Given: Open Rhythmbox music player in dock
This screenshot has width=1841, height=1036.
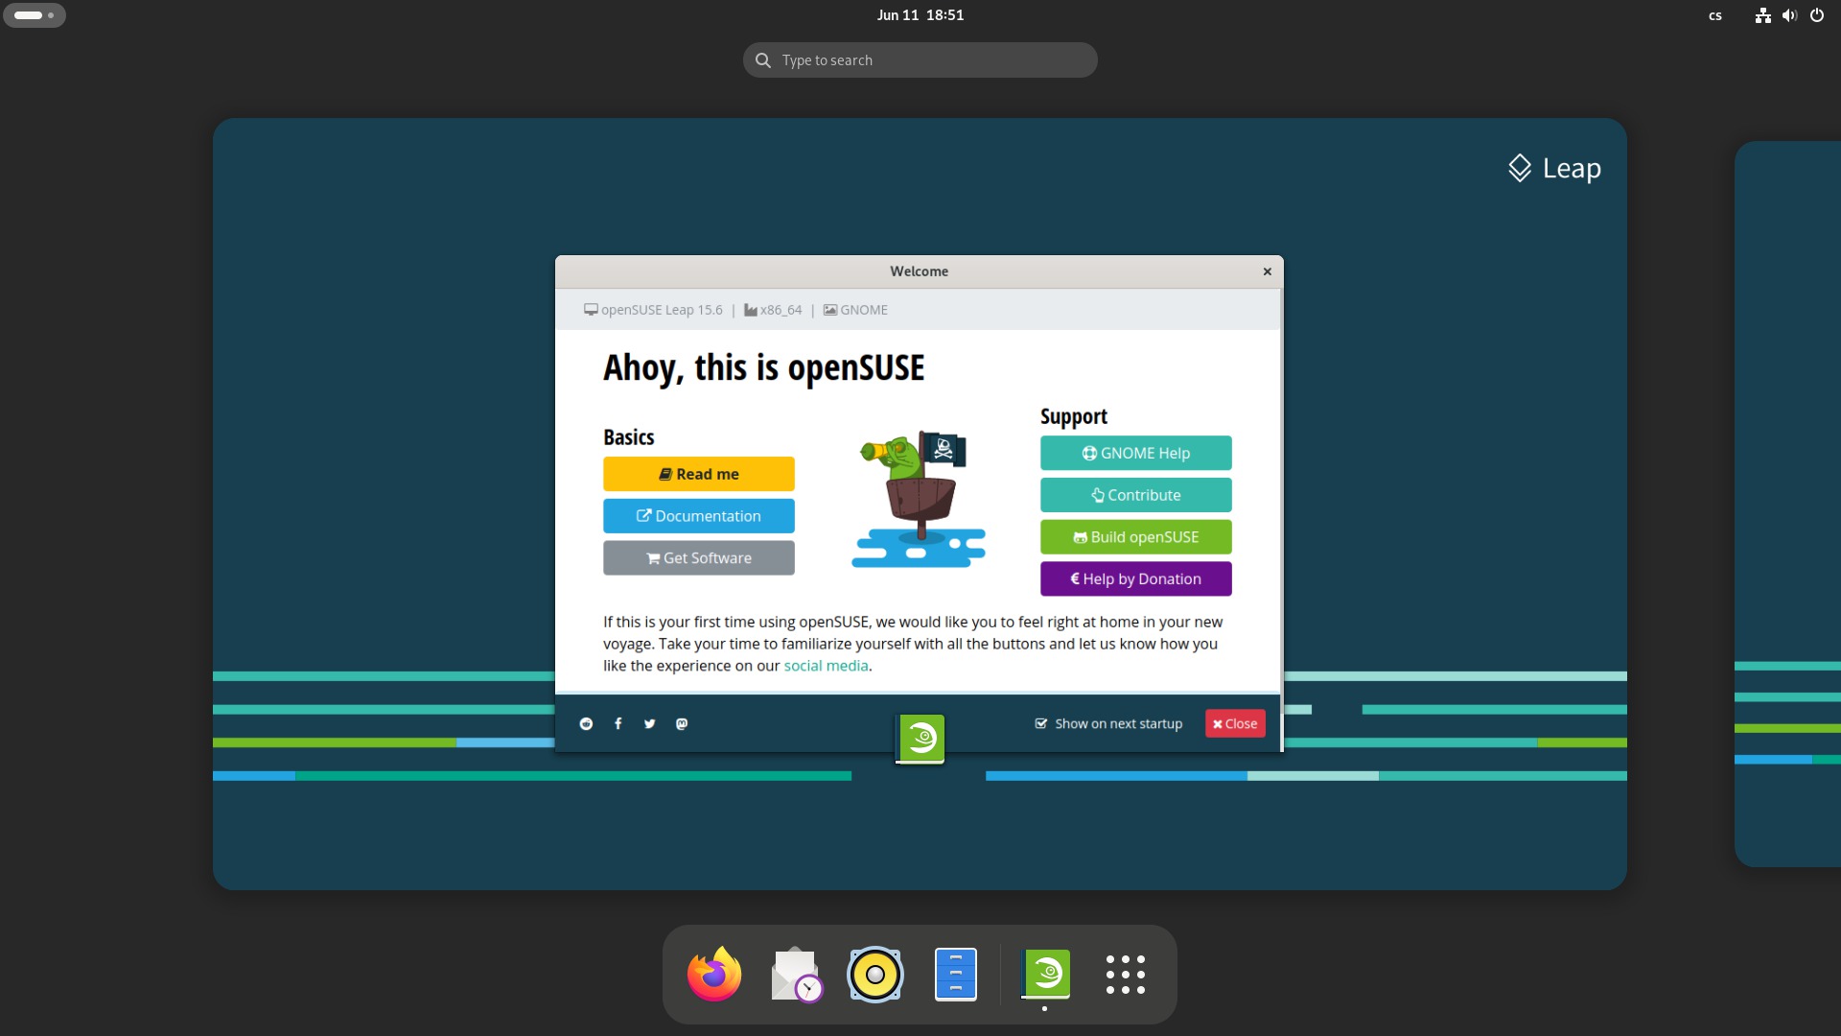Looking at the screenshot, I should click(875, 974).
